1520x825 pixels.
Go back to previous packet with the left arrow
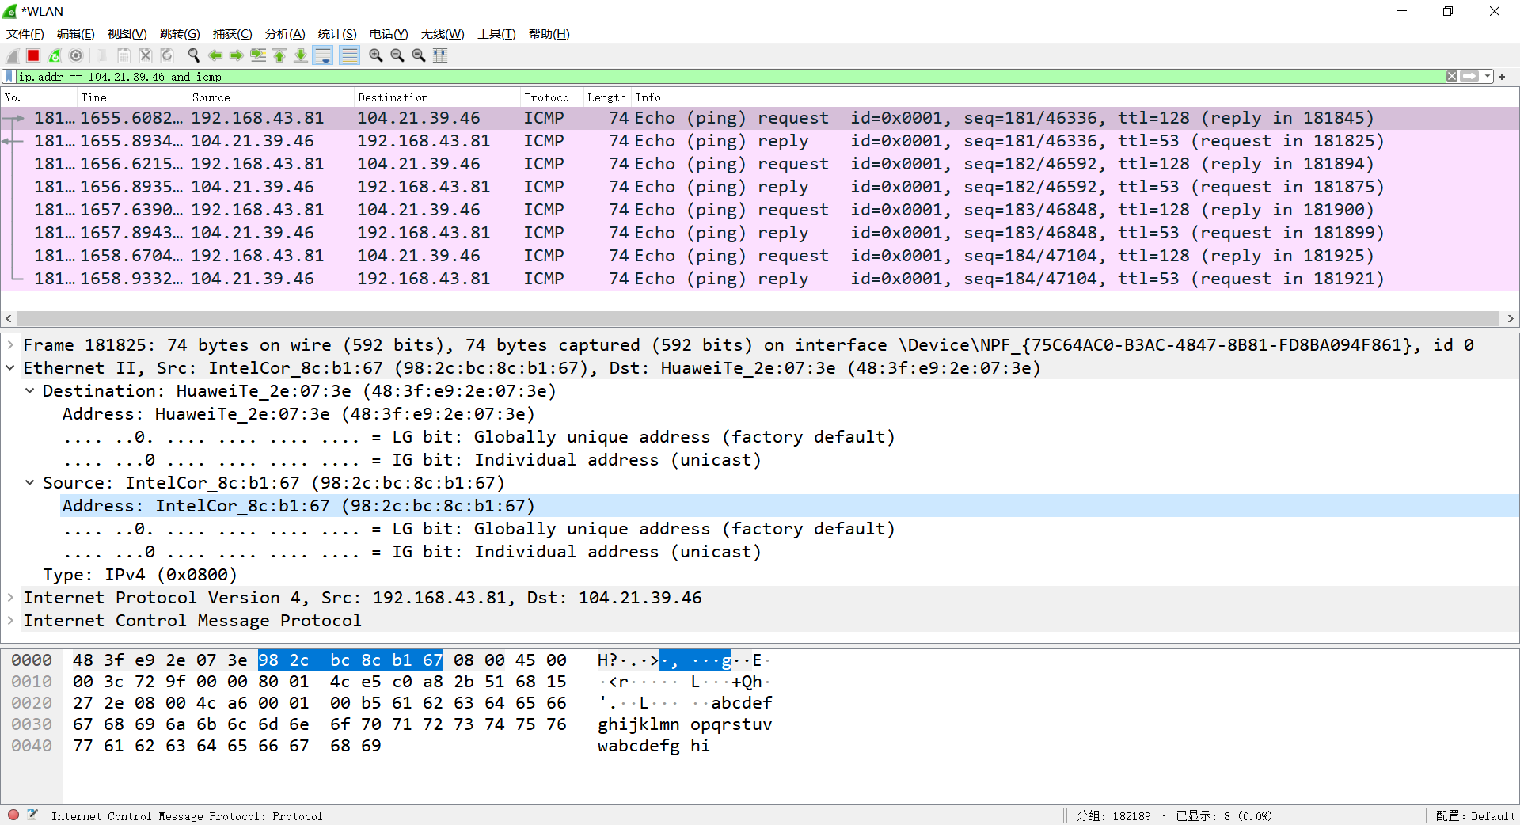[215, 55]
